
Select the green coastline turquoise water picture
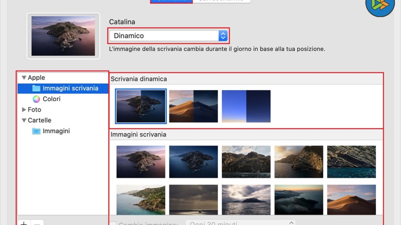click(141, 200)
